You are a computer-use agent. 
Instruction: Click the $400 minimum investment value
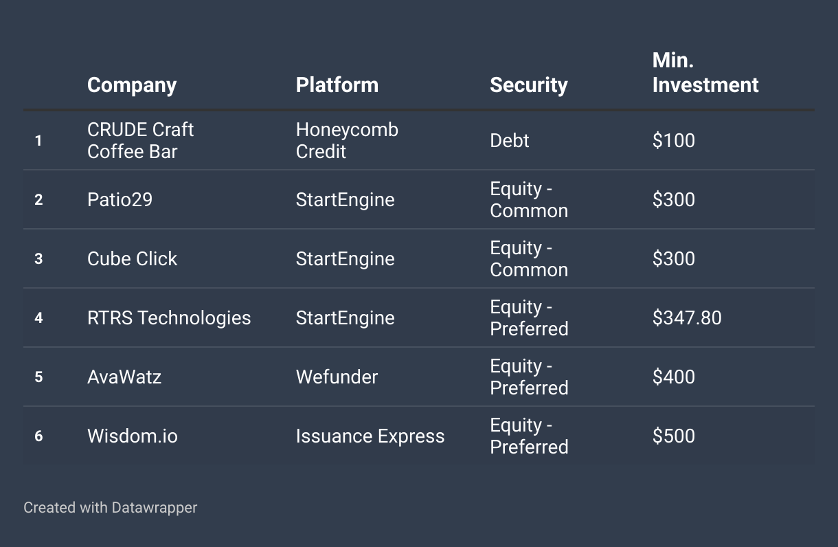[x=674, y=377]
